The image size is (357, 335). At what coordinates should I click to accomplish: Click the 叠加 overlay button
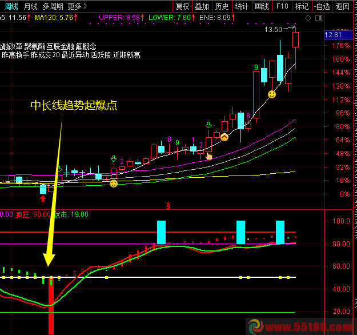coord(202,6)
